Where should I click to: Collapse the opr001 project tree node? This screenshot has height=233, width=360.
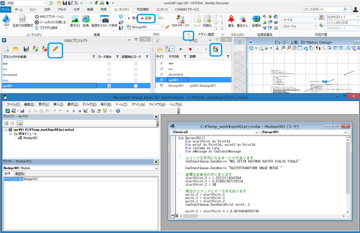click(6, 130)
